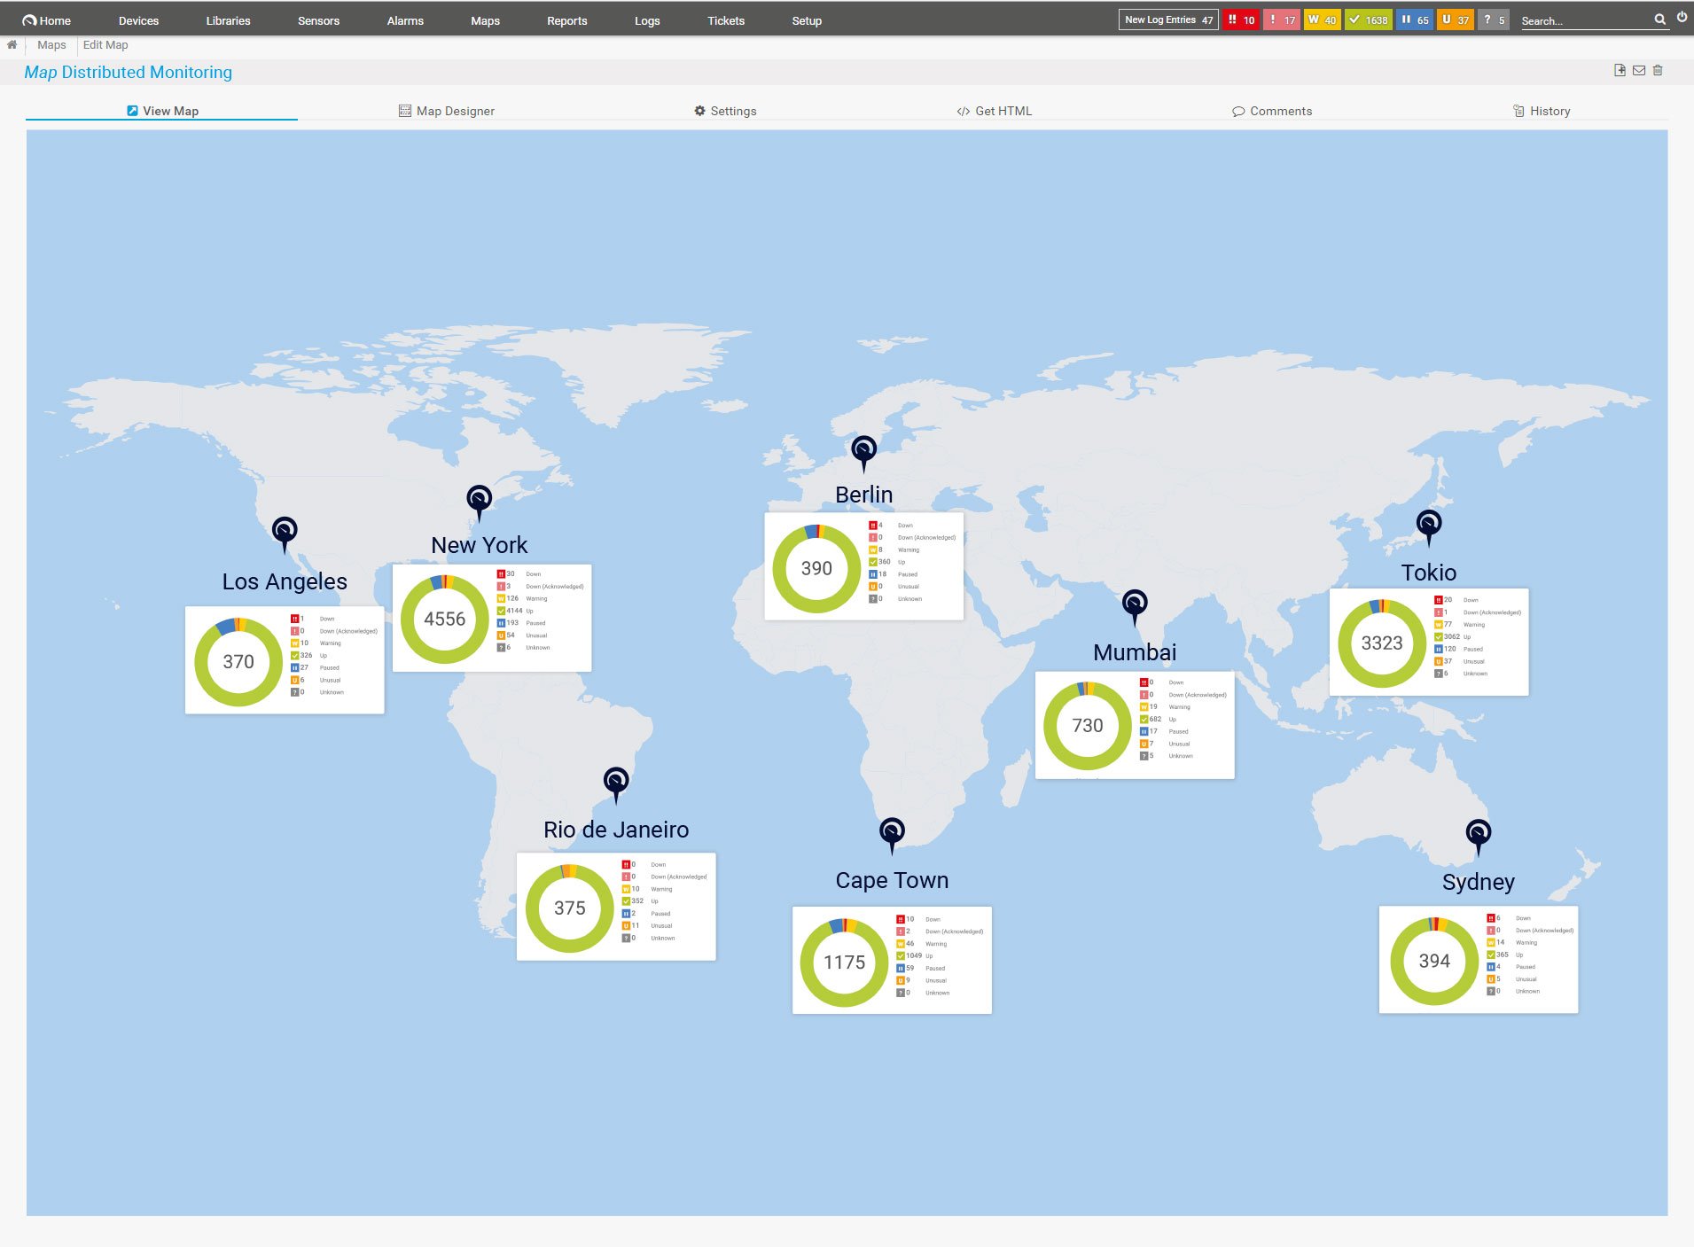The image size is (1694, 1247).
Task: Open the blue paused sensors counter showing 65
Action: 1415,19
